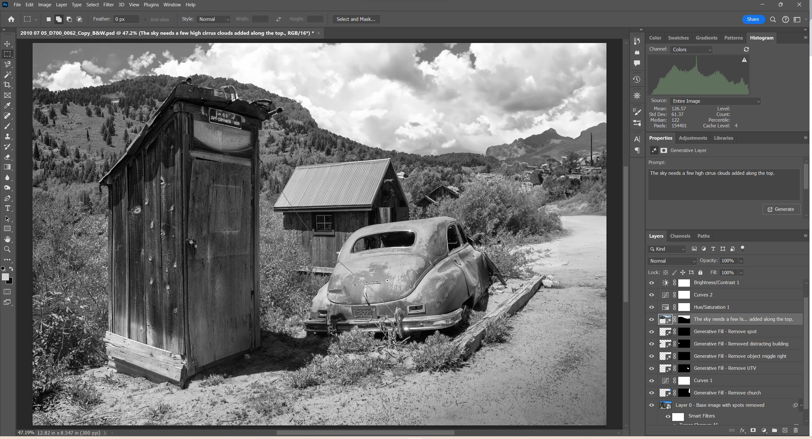Switch to the Channels tab
812x439 pixels.
[x=680, y=236]
